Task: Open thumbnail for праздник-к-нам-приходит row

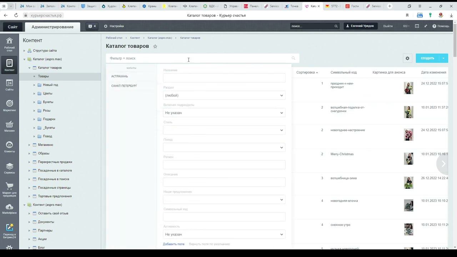Action: pyautogui.click(x=408, y=88)
